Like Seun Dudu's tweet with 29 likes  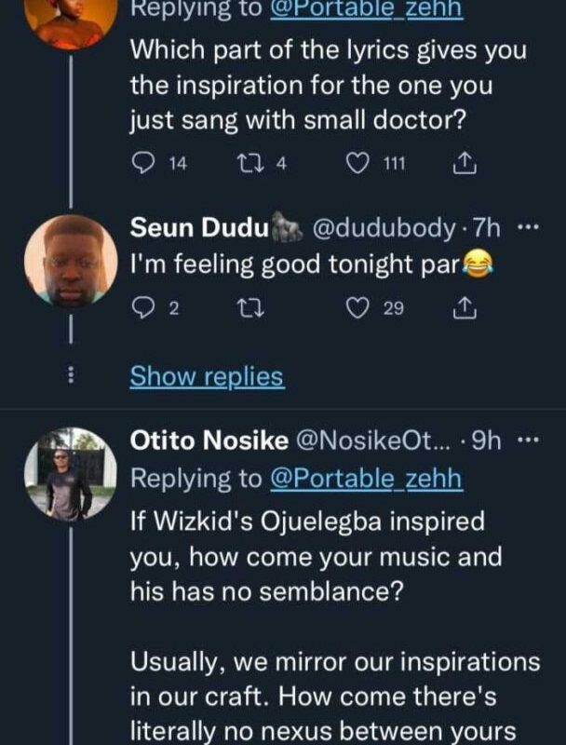(357, 309)
